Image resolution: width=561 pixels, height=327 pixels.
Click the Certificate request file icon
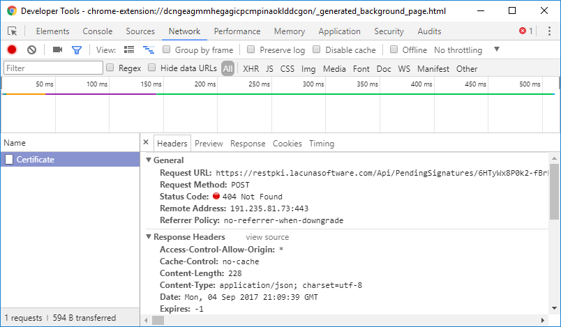click(x=9, y=160)
